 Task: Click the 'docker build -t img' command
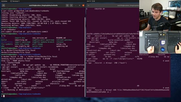(30, 57)
